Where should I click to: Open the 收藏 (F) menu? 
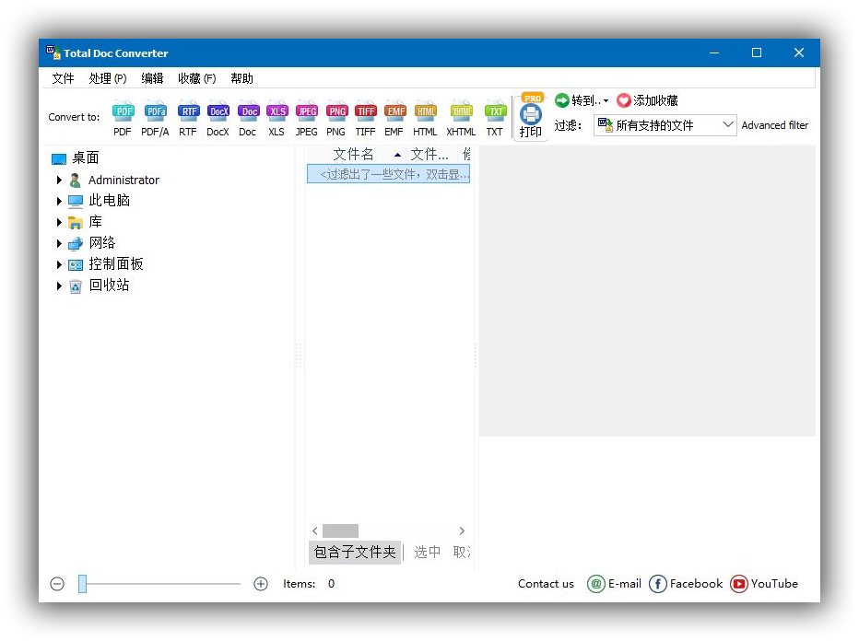pyautogui.click(x=196, y=79)
